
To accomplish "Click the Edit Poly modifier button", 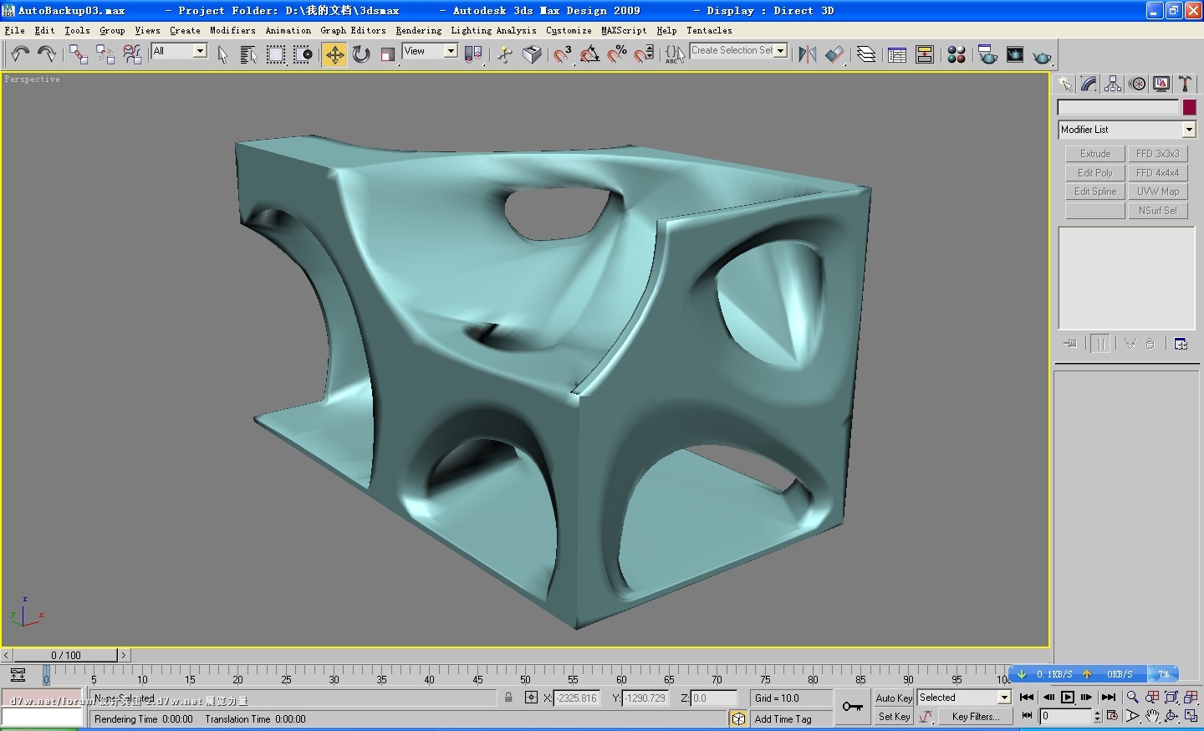I will tap(1095, 173).
